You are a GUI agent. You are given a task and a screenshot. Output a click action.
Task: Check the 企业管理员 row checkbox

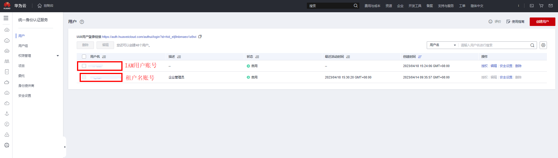pyautogui.click(x=84, y=77)
